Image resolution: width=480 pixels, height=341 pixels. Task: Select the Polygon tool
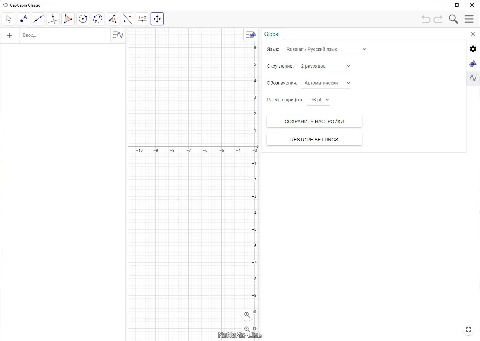coord(68,19)
